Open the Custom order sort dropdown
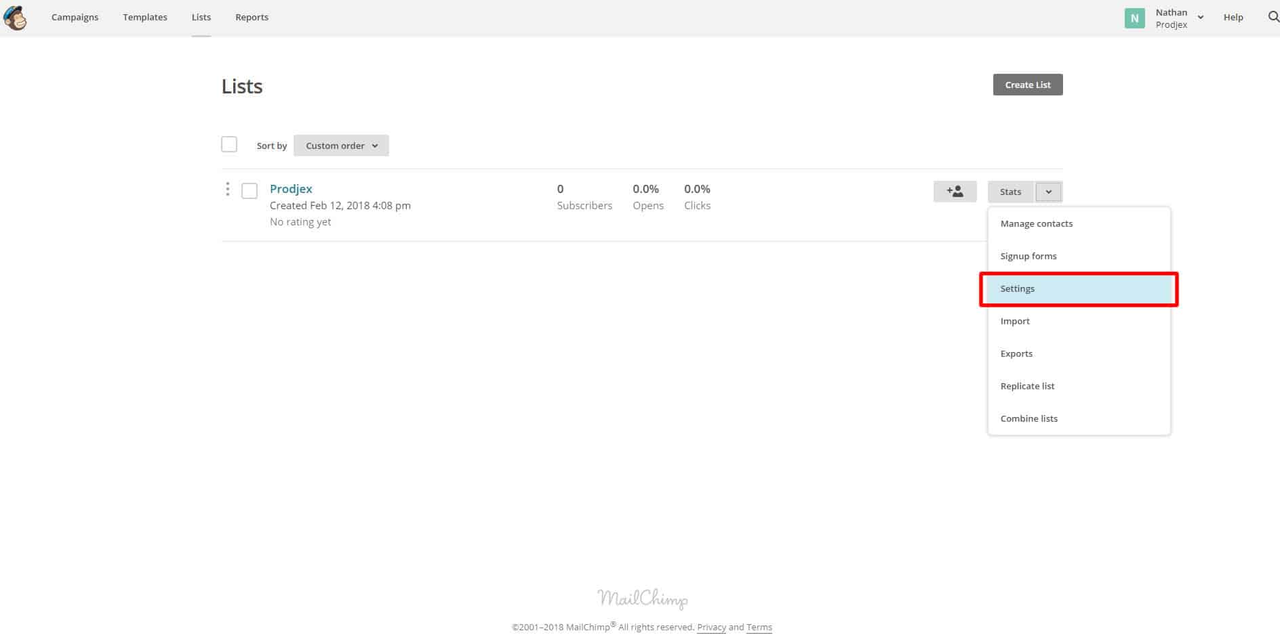 [341, 146]
